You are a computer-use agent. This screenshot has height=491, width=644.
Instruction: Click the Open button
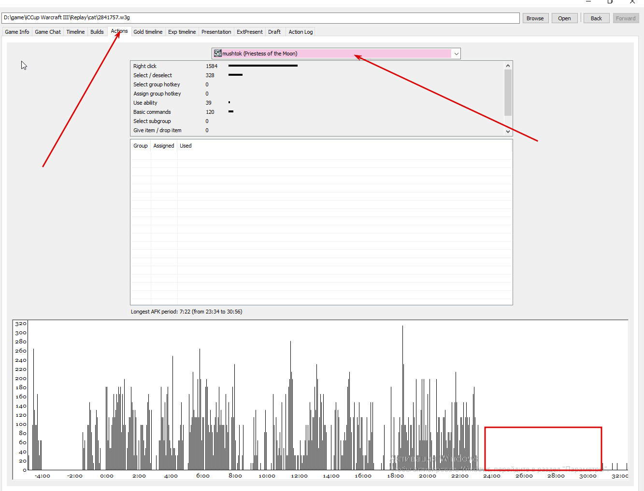[x=564, y=18]
